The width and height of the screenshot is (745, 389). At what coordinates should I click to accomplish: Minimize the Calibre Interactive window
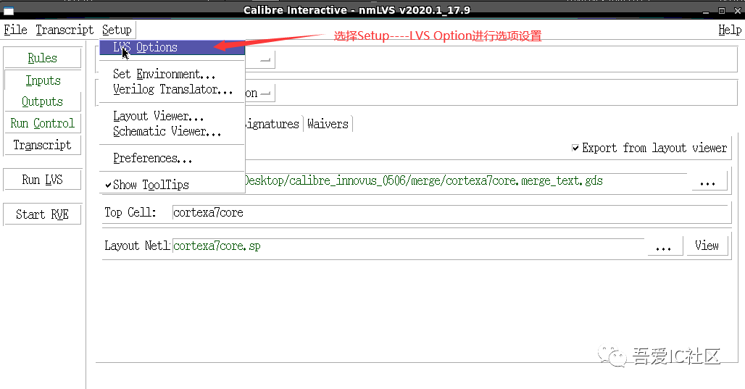point(707,10)
